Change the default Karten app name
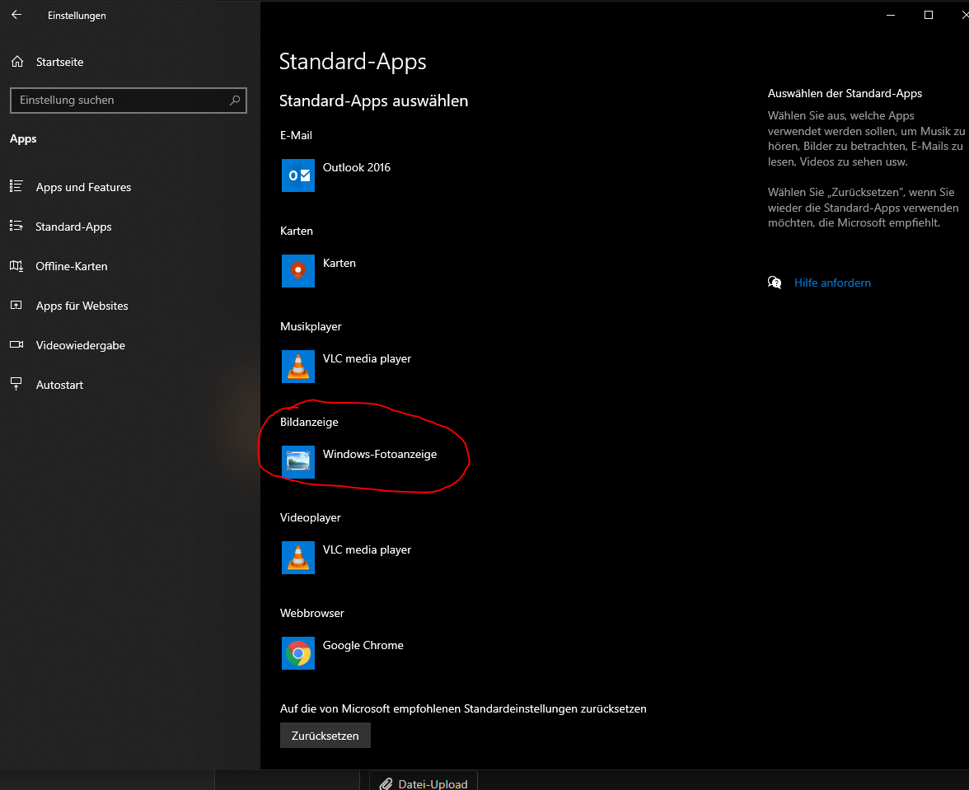The width and height of the screenshot is (969, 790). (339, 263)
